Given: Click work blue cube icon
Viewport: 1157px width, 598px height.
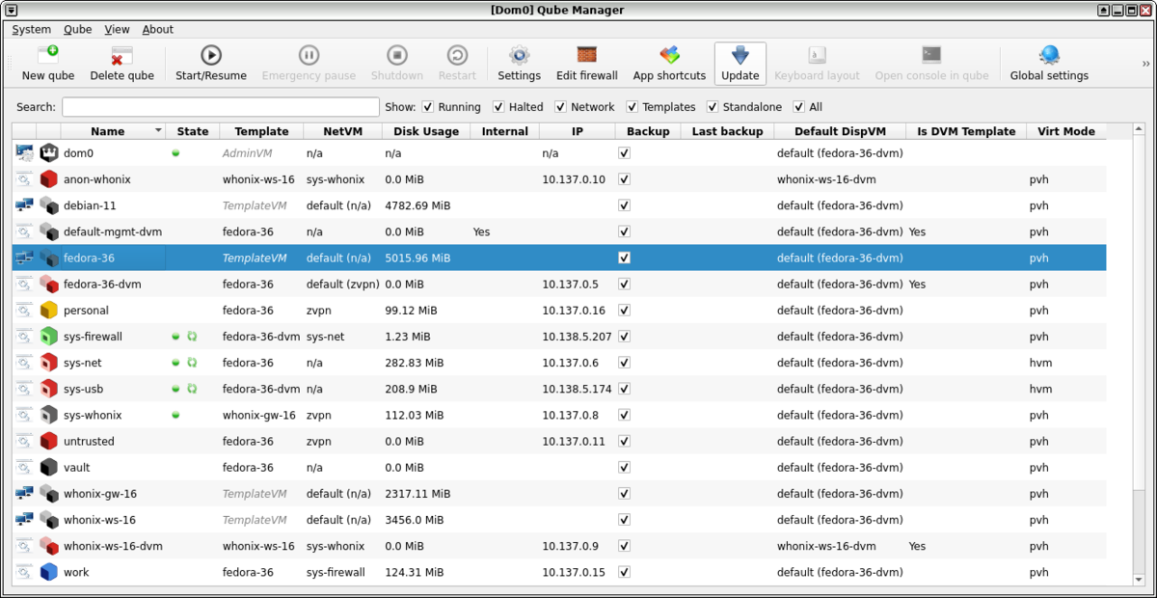Looking at the screenshot, I should 49,572.
